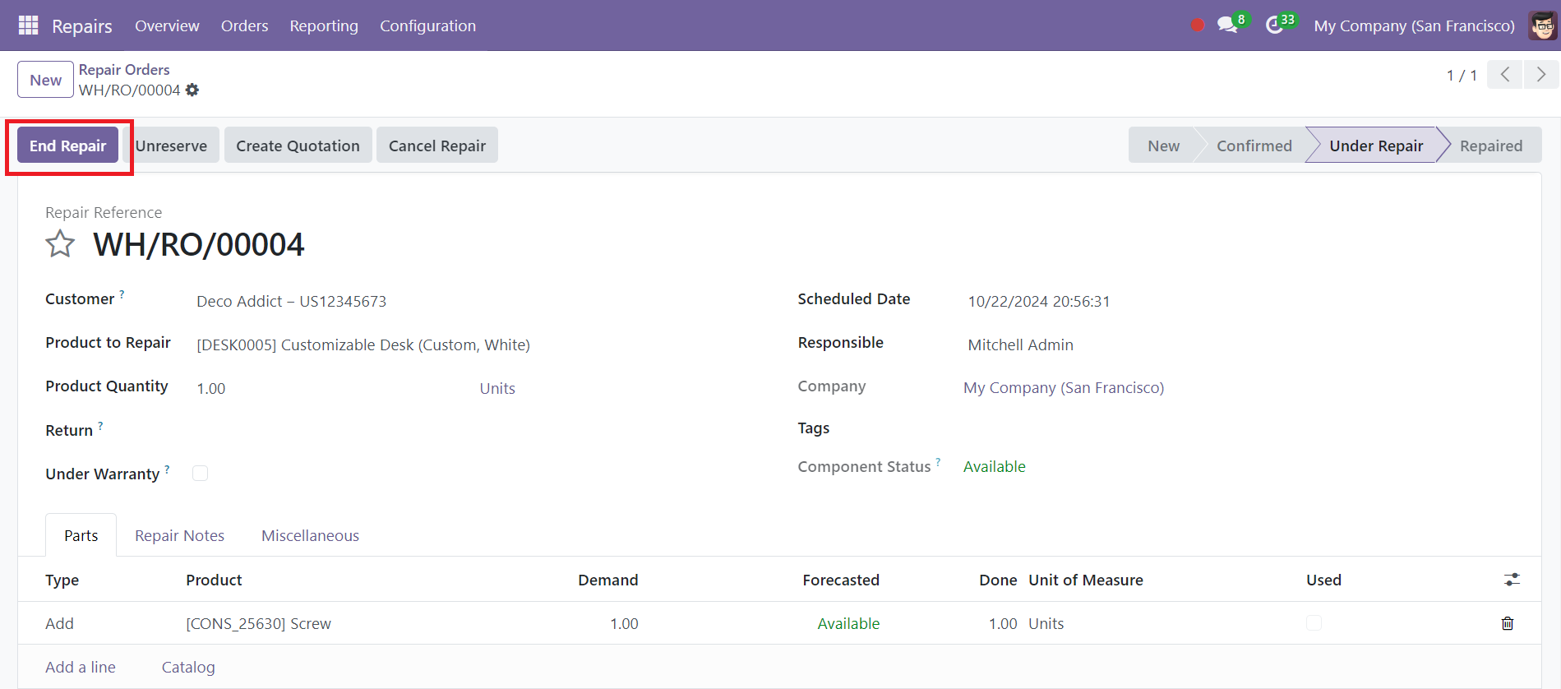This screenshot has width=1561, height=689.
Task: Open the Overview menu
Action: 167,25
